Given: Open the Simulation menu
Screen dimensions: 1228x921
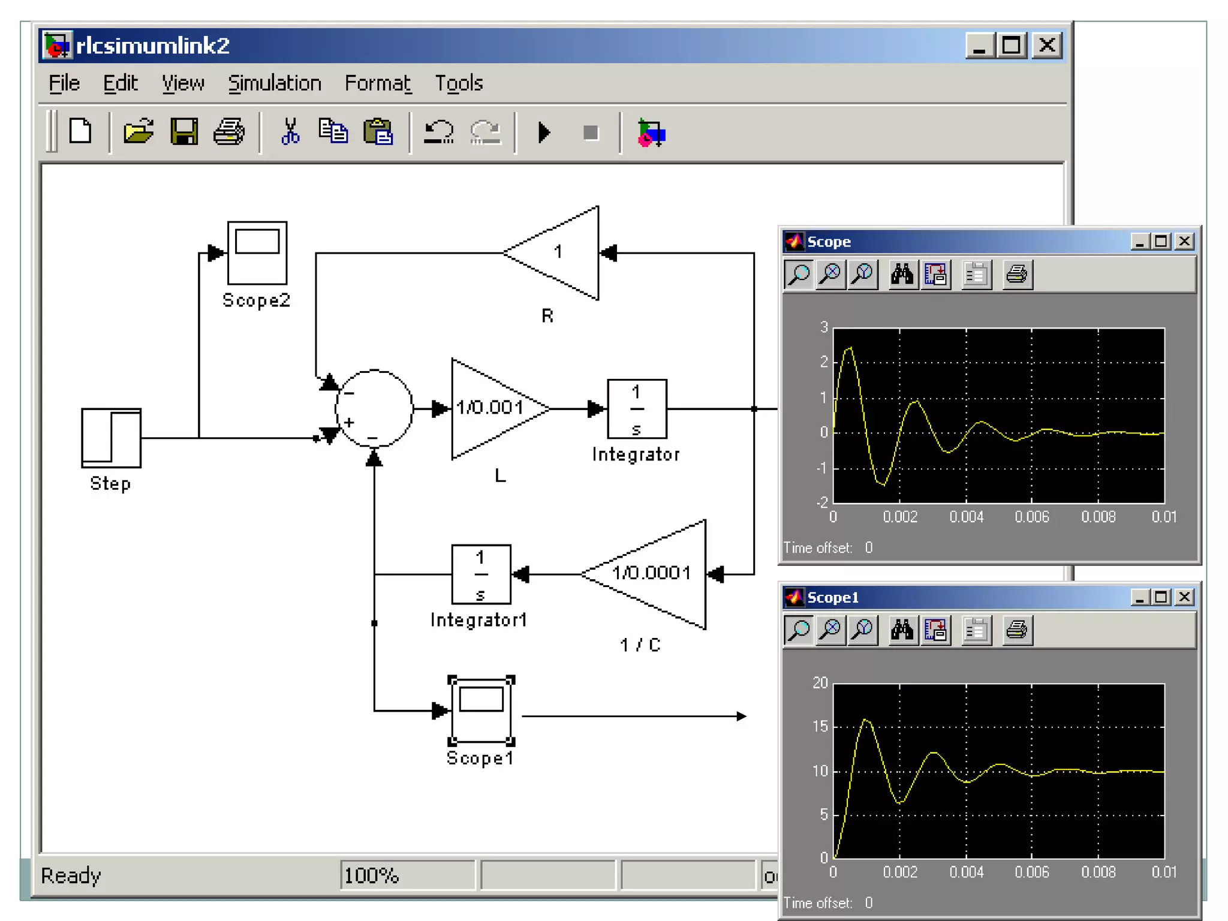Looking at the screenshot, I should click(275, 83).
